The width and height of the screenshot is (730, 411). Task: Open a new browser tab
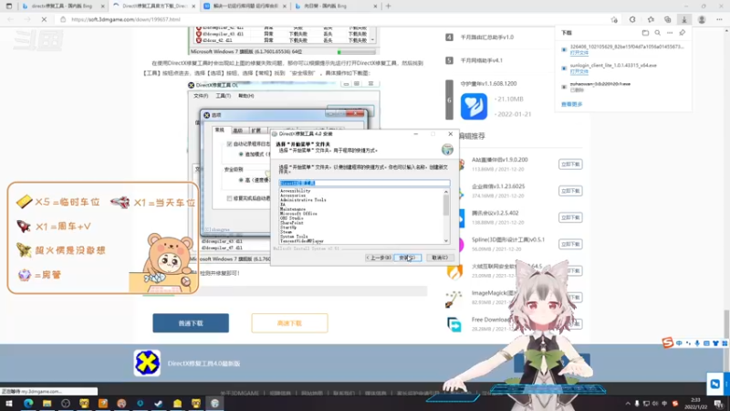[x=389, y=6]
